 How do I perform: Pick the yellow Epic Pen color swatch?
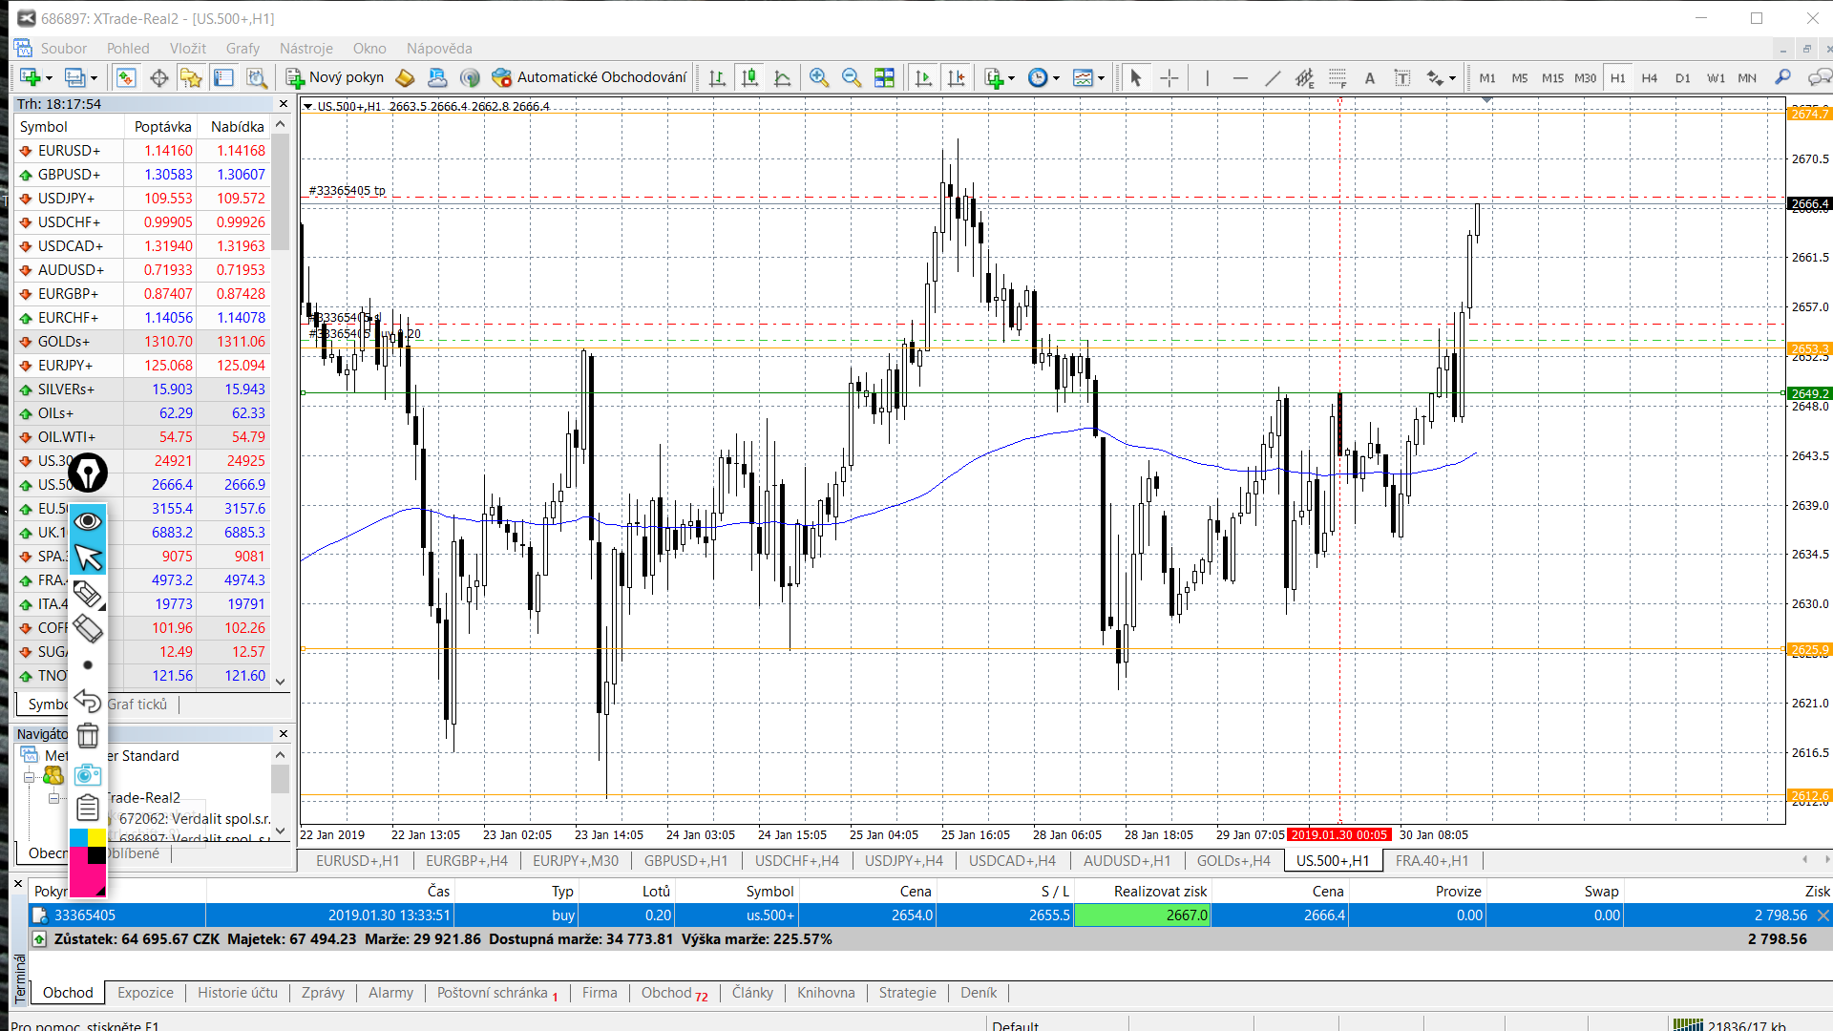point(97,838)
